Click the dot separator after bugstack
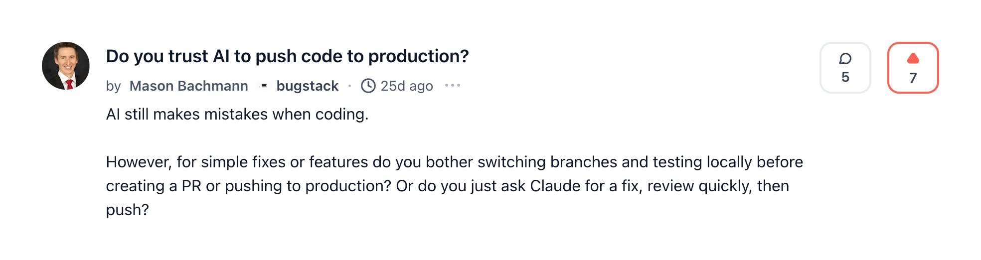 (349, 86)
